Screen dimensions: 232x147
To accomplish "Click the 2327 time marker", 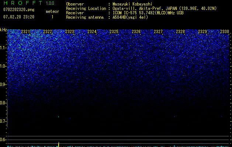I will coord(158,31).
